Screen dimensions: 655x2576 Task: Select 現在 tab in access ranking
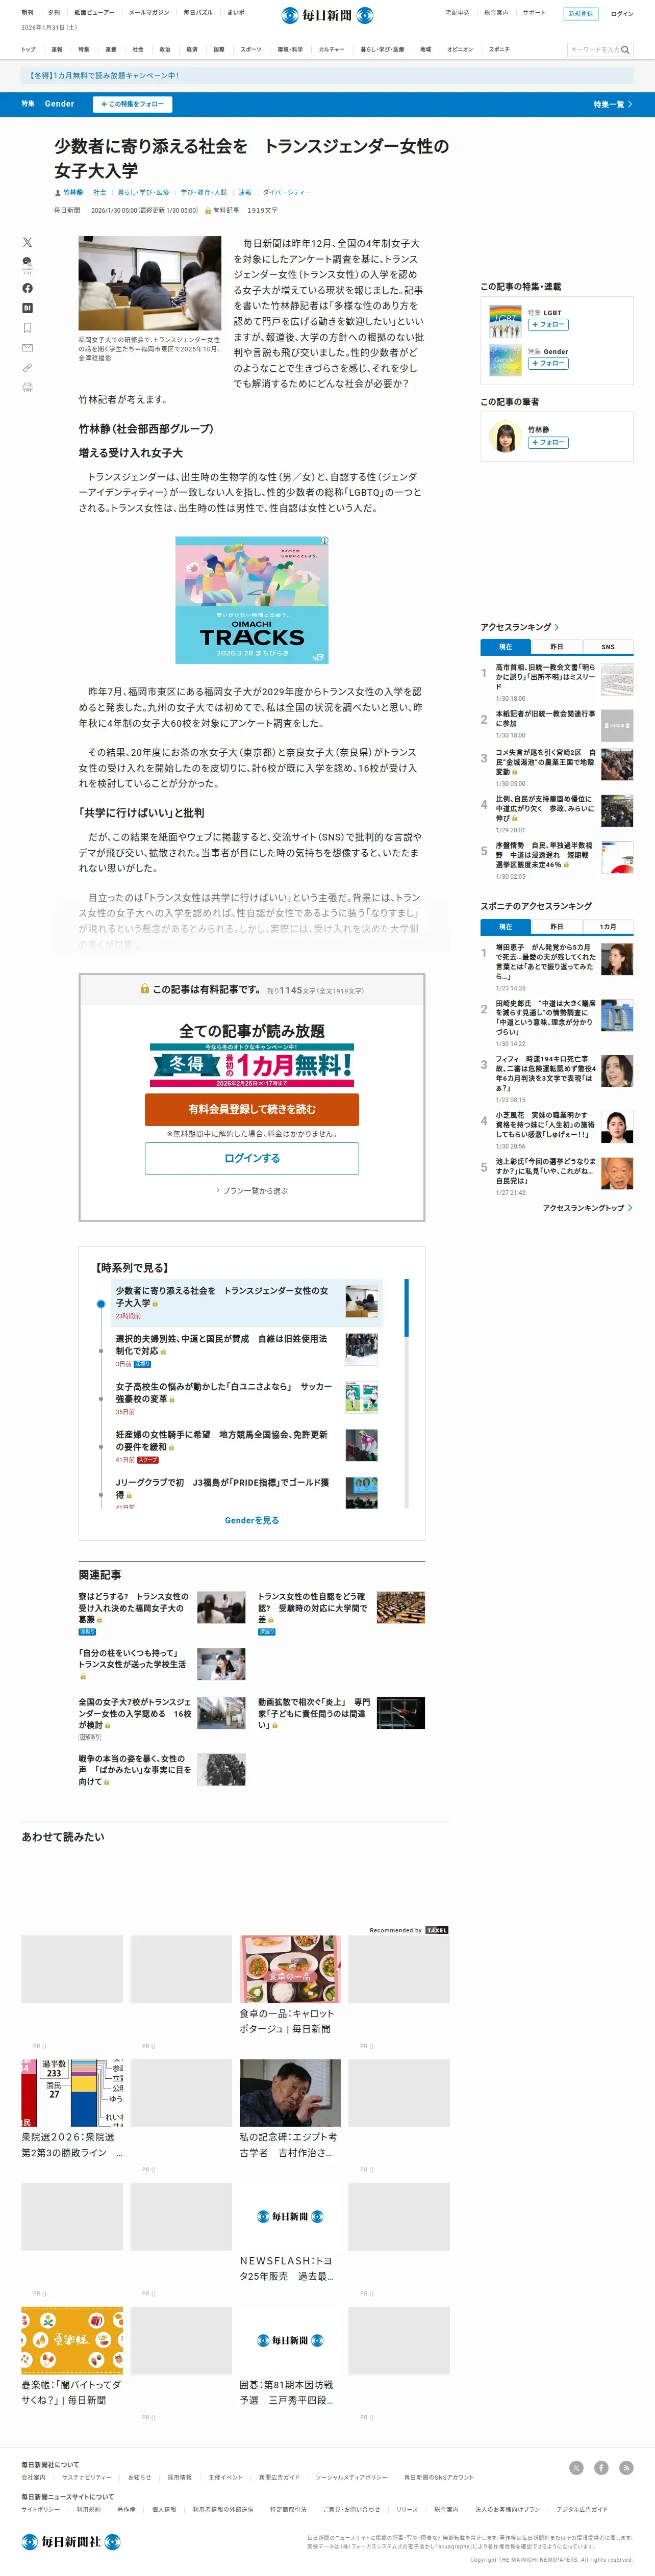pos(505,647)
